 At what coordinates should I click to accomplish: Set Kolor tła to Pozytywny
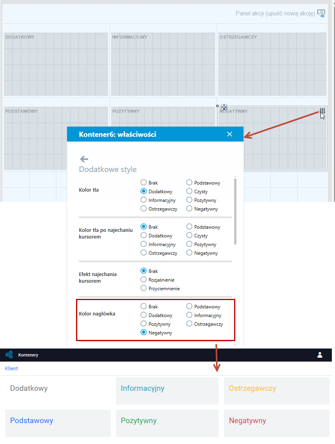click(x=189, y=200)
